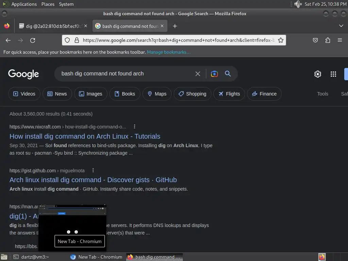Open Google quick settings gear

pyautogui.click(x=318, y=74)
